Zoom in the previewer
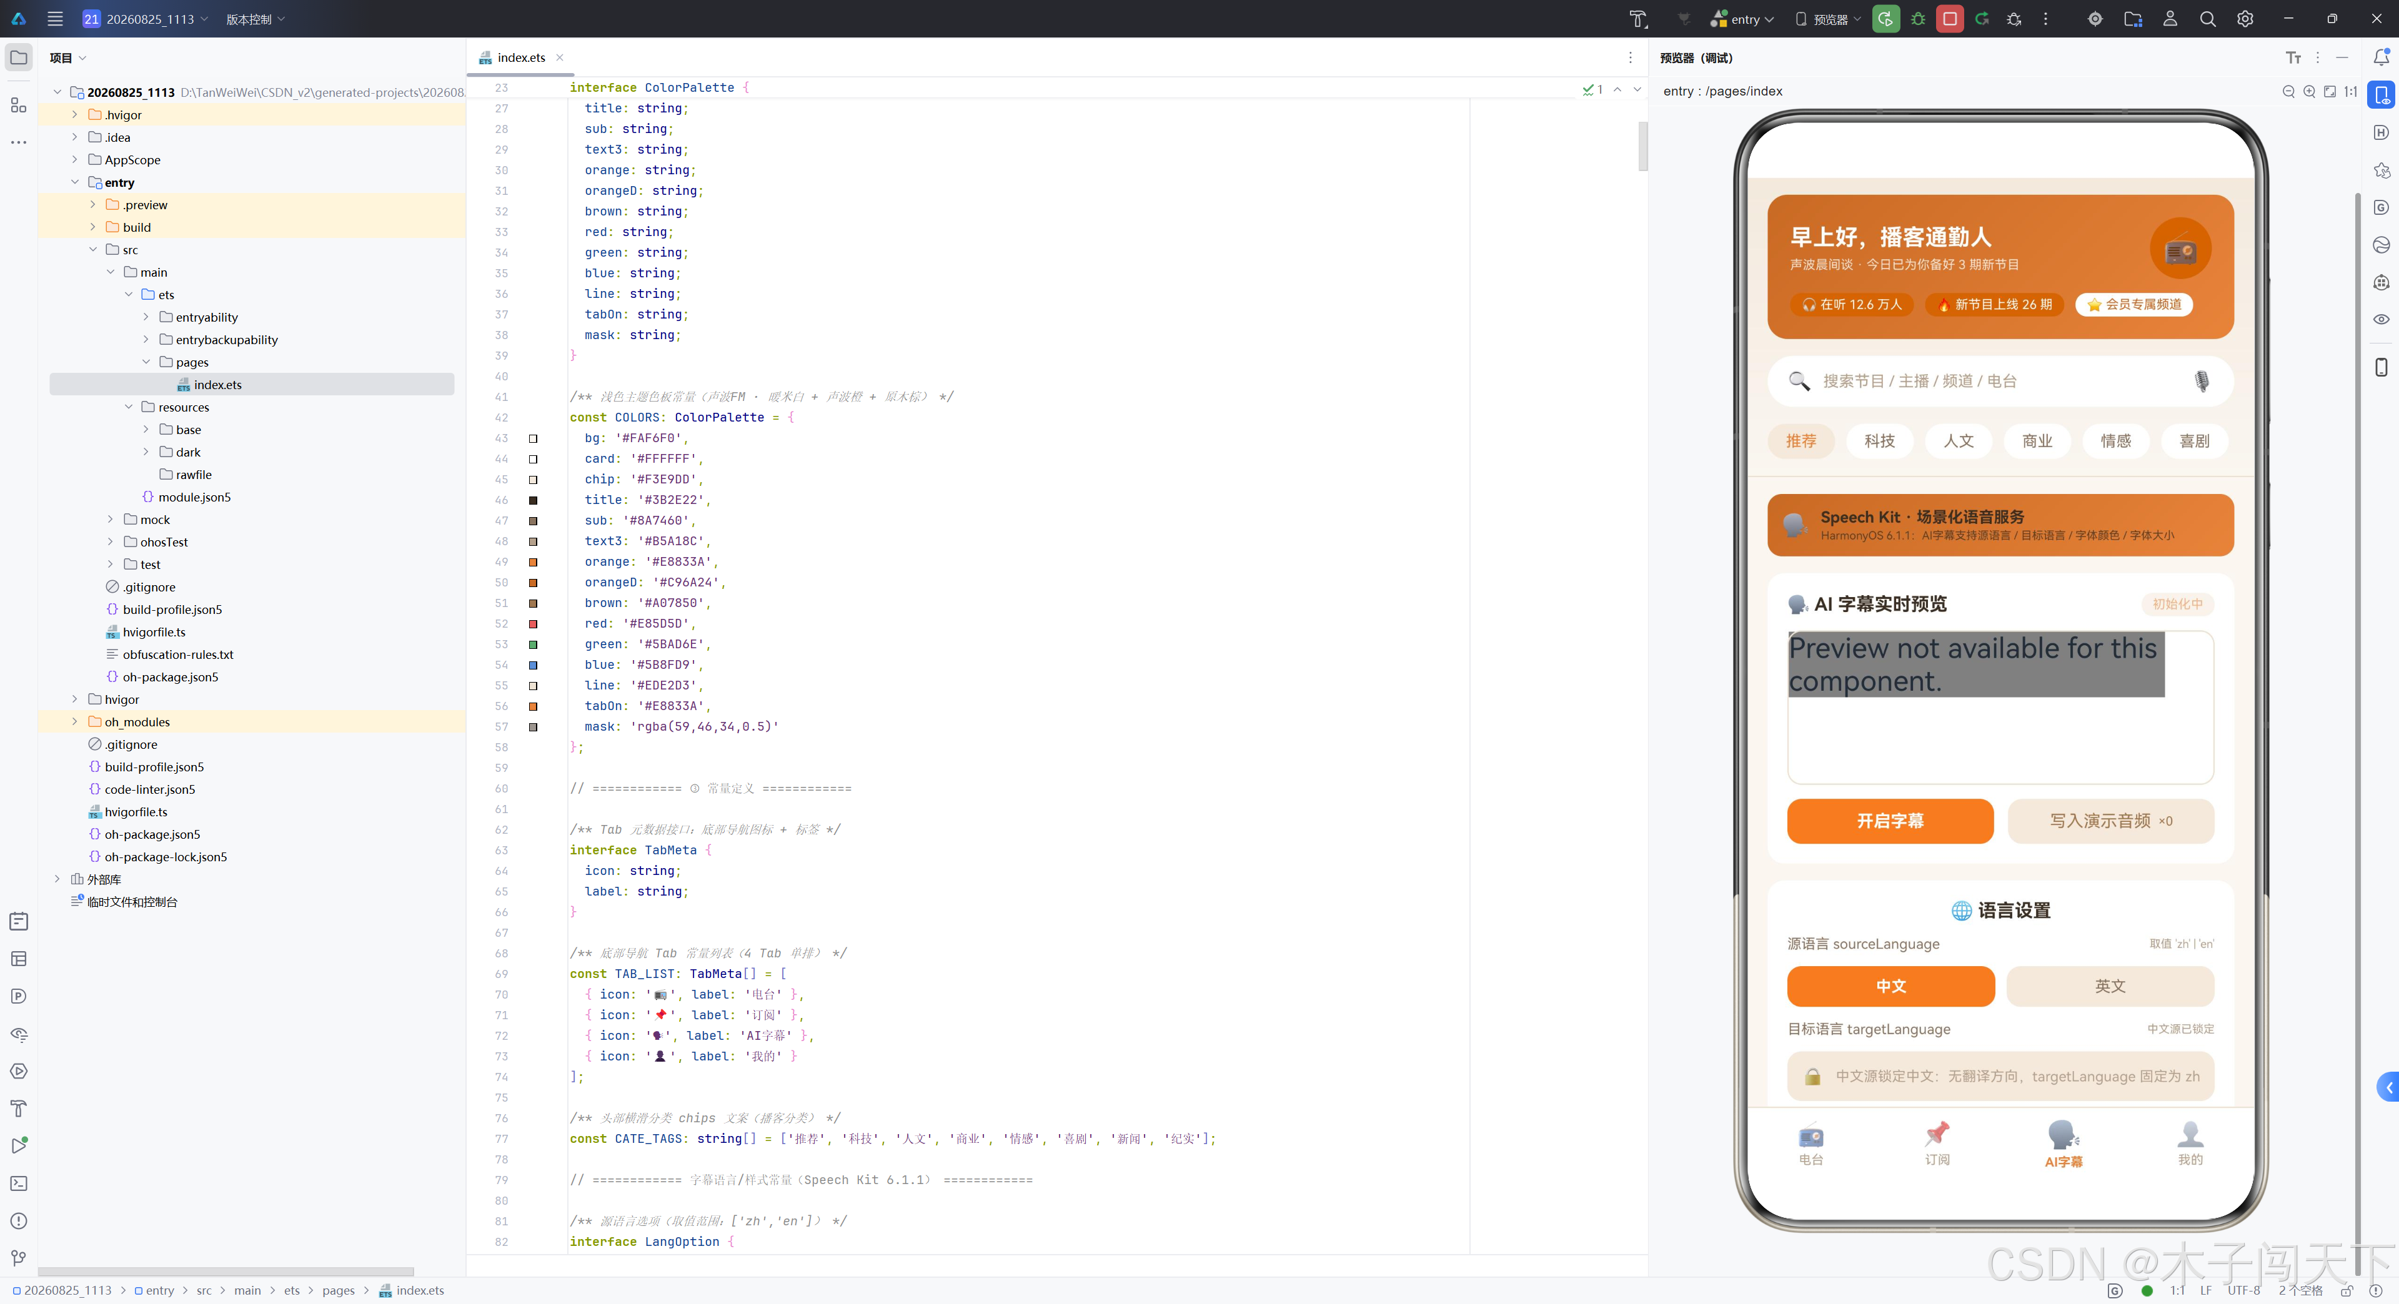The image size is (2399, 1304). (x=2308, y=91)
